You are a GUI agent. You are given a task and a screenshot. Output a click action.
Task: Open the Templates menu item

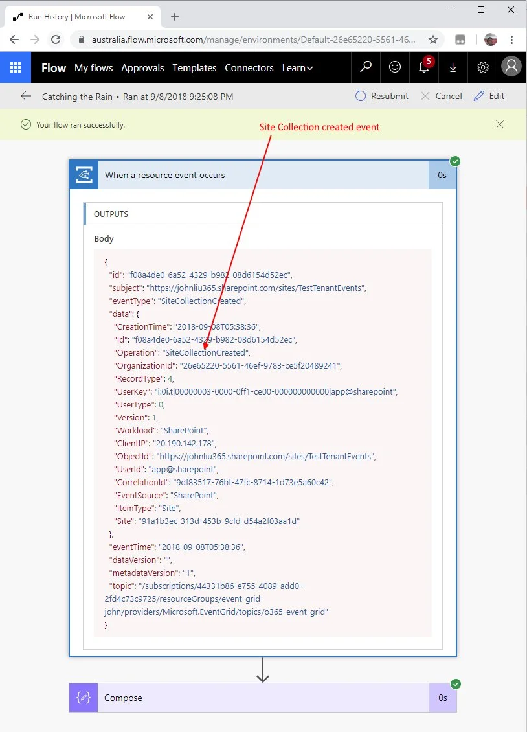pos(194,68)
